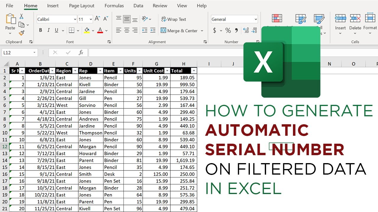Open Name Box dropdown arrow
The height and width of the screenshot is (212, 378).
[x=35, y=52]
